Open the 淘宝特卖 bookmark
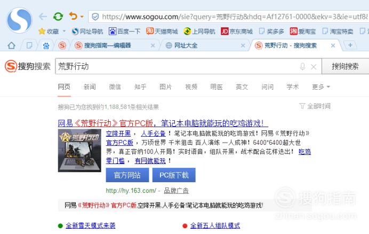Image resolution: width=369 pixels, height=234 pixels. click(338, 31)
